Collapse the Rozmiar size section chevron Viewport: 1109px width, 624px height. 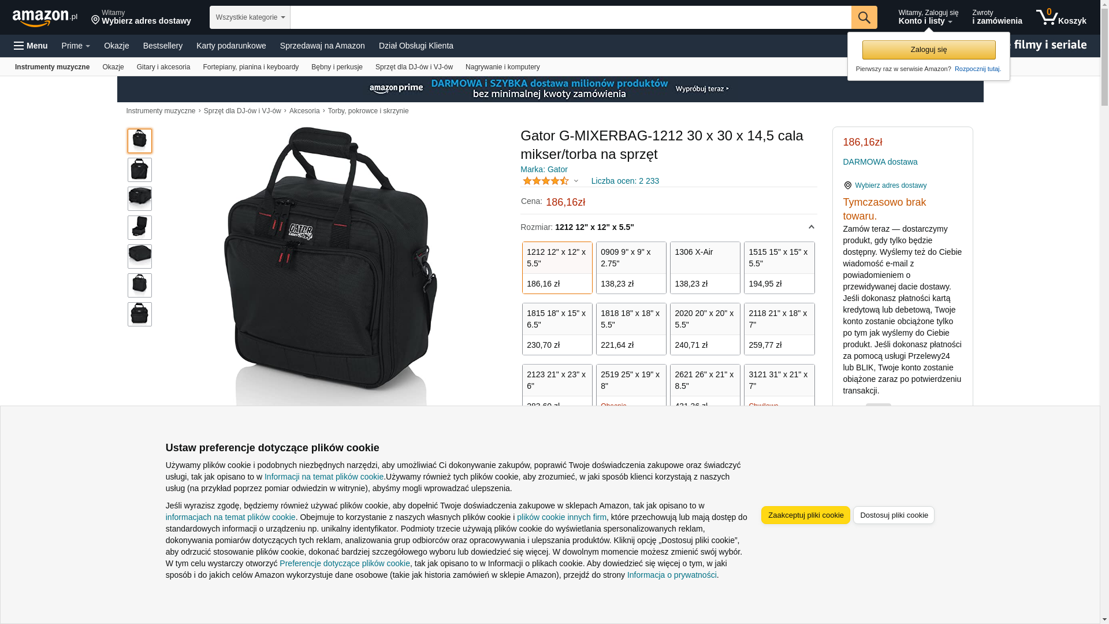point(811,227)
